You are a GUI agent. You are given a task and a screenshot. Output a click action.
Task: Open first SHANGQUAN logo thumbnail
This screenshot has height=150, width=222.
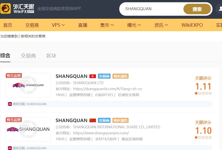point(28,85)
